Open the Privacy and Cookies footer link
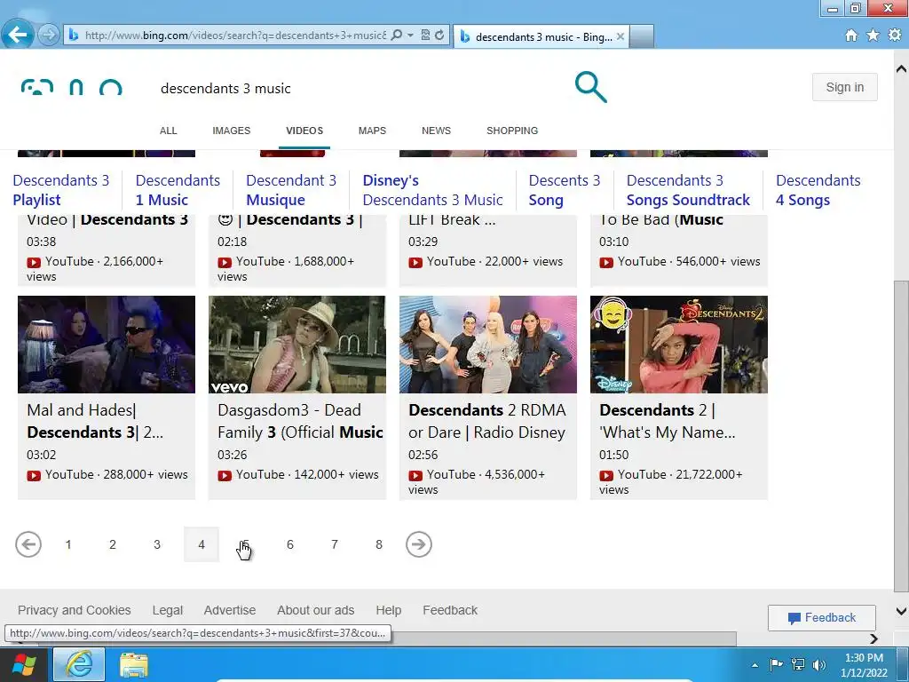 click(75, 610)
